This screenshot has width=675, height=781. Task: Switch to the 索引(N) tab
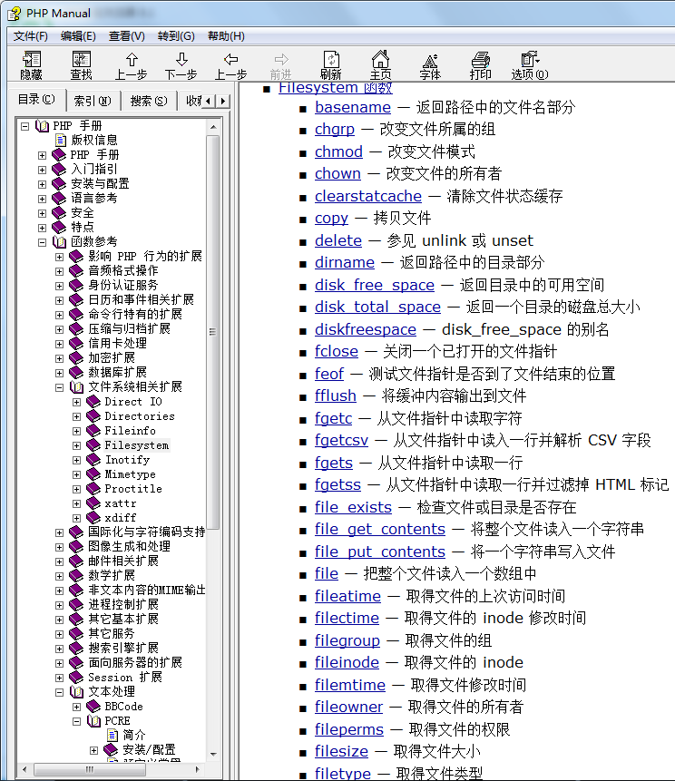click(x=93, y=101)
